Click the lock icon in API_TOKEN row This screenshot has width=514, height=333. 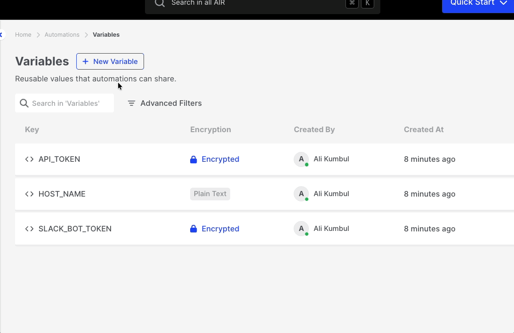pyautogui.click(x=193, y=159)
